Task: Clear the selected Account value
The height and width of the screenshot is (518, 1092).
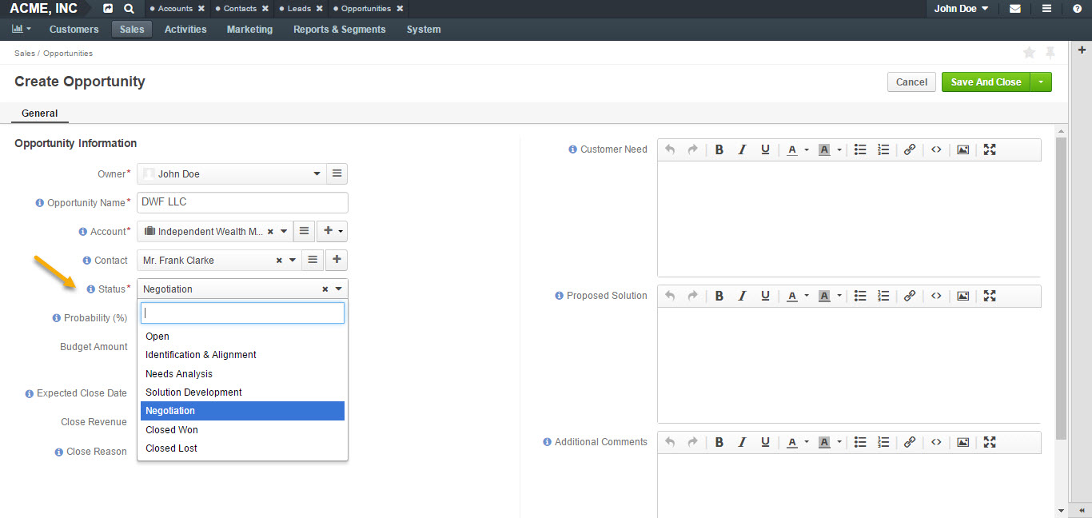Action: (270, 232)
